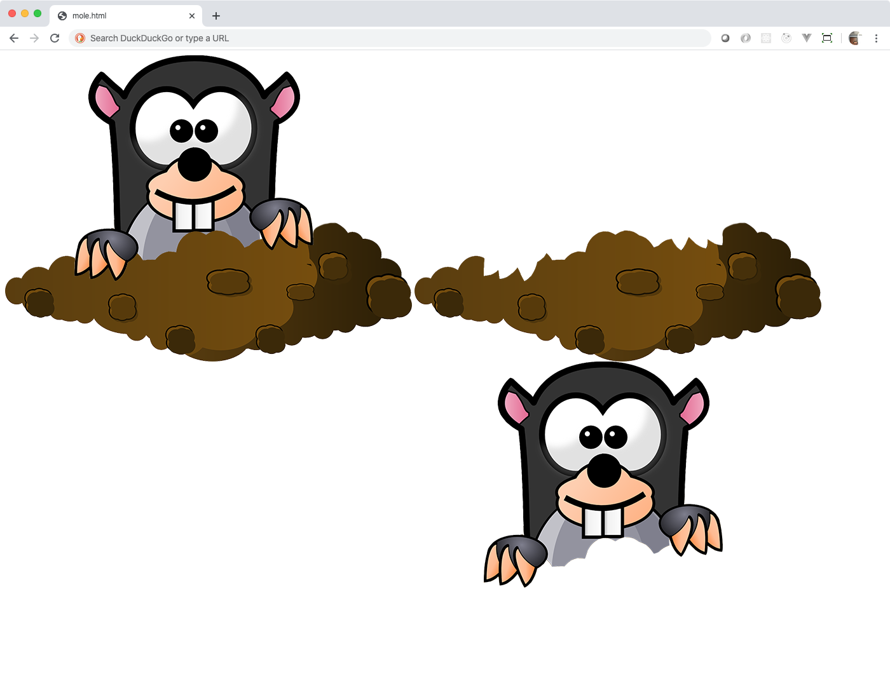Click the right dirt mound
This screenshot has width=890, height=683.
(x=618, y=293)
